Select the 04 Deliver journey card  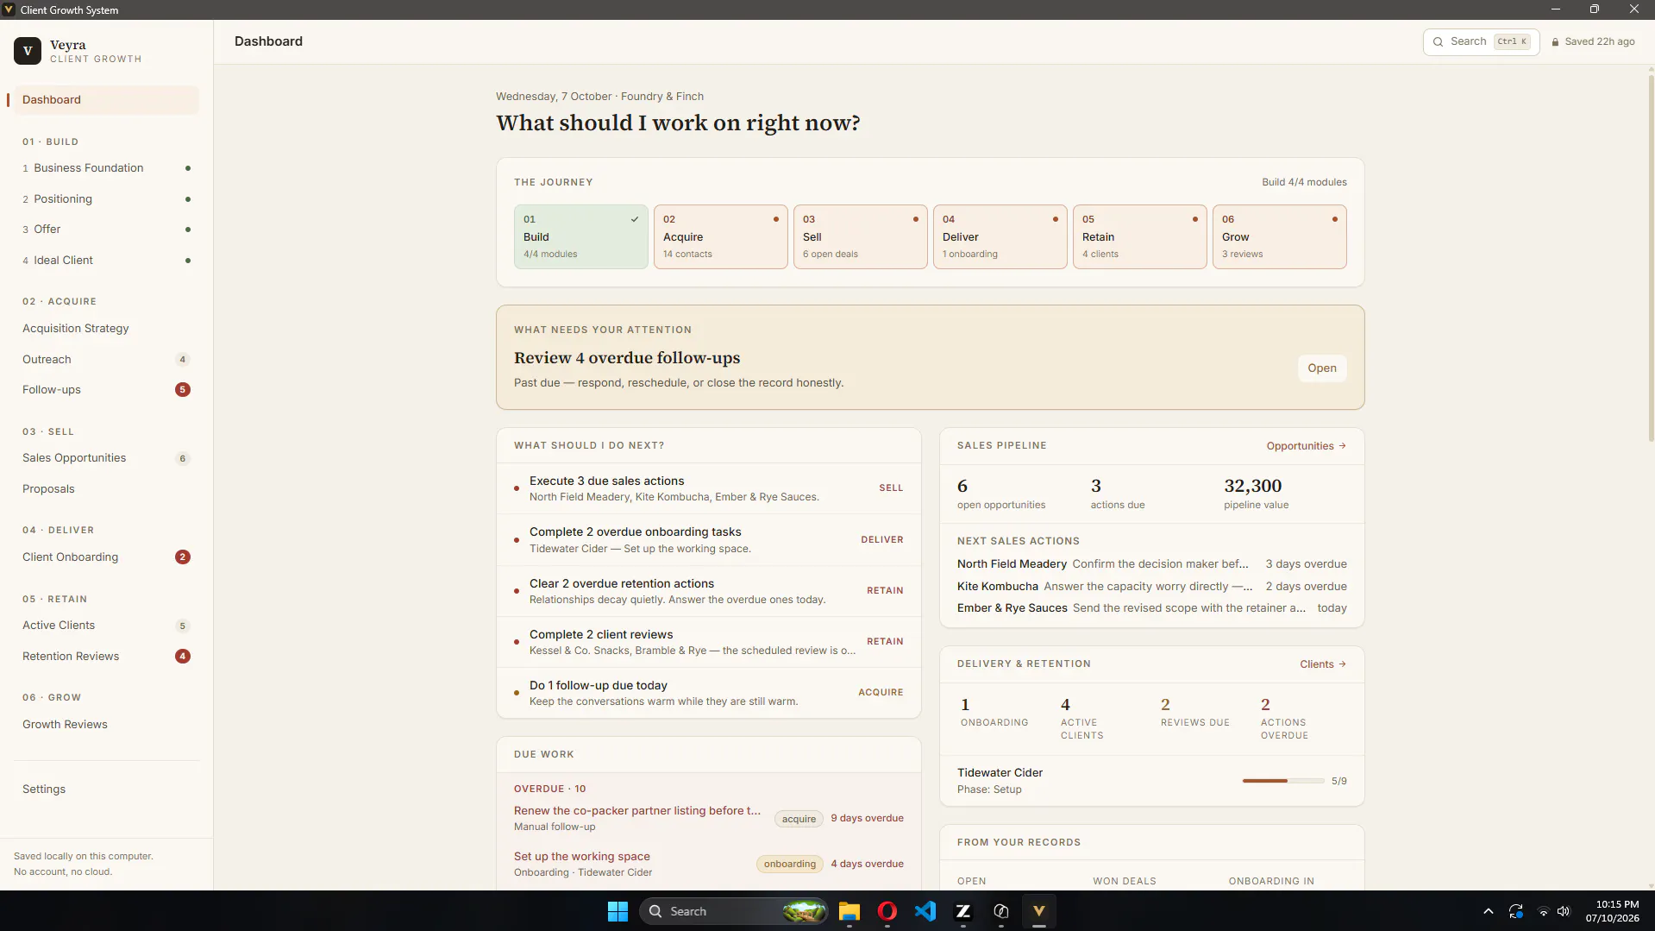tap(1000, 236)
